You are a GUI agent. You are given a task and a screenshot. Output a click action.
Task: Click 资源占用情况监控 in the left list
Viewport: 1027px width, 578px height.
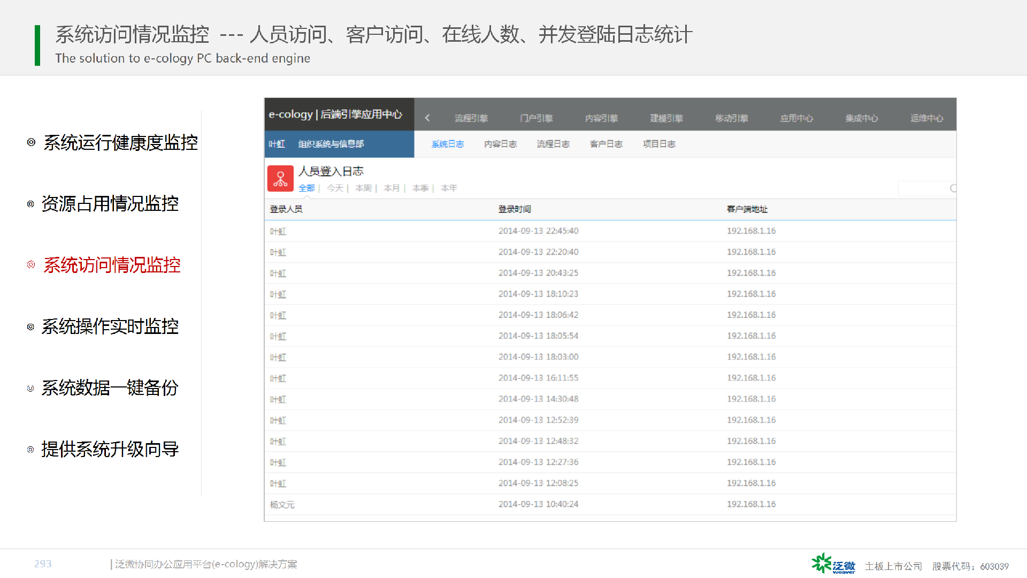click(x=110, y=204)
